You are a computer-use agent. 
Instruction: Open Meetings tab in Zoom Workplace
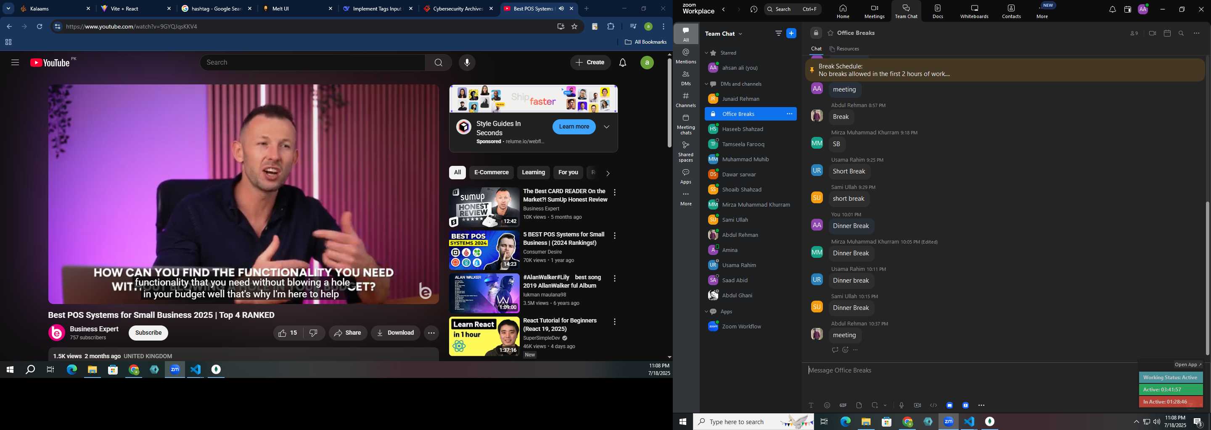[x=875, y=11]
